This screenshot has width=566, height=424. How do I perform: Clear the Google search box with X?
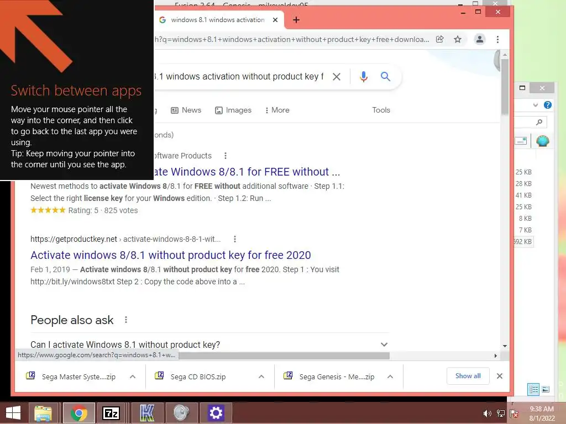tap(337, 76)
